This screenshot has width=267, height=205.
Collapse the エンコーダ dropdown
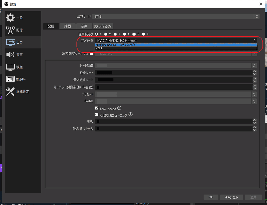click(176, 40)
